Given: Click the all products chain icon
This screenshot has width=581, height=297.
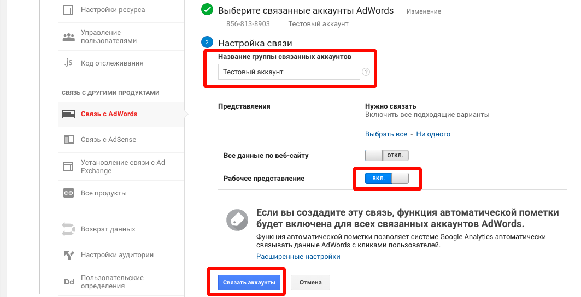Looking at the screenshot, I should click(68, 193).
